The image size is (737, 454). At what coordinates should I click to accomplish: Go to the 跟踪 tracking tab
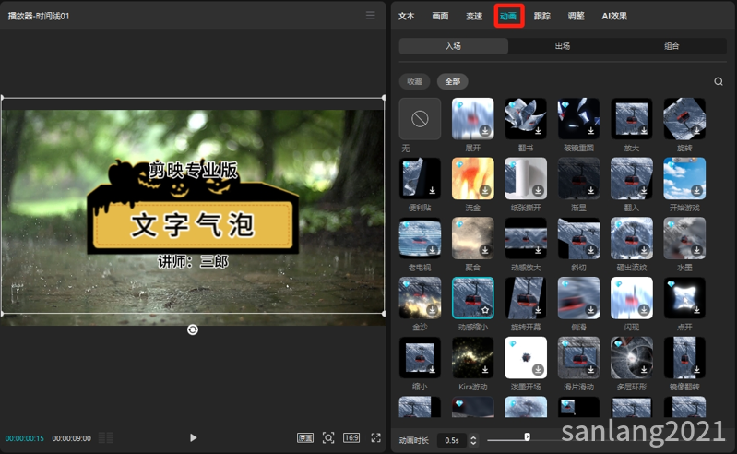pos(542,16)
